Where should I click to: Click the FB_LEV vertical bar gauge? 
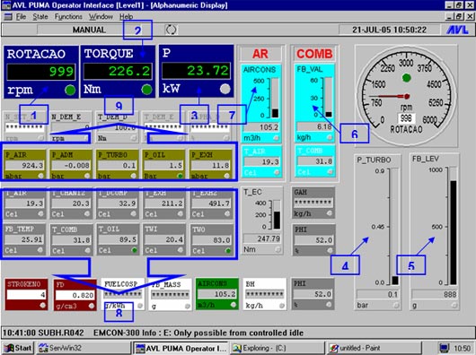point(453,226)
